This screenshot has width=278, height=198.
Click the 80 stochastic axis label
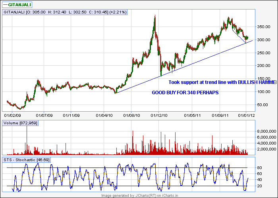[259, 168]
